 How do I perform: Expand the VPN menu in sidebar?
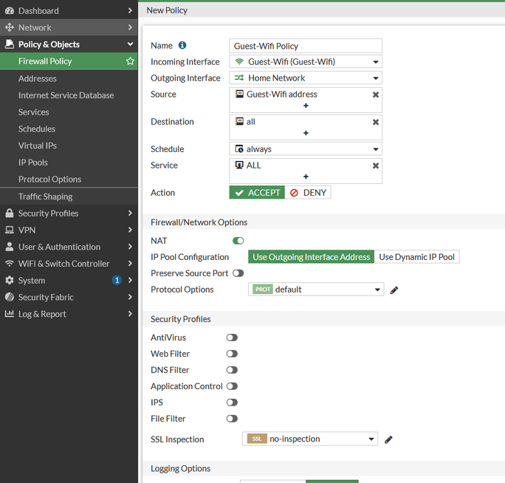click(69, 230)
